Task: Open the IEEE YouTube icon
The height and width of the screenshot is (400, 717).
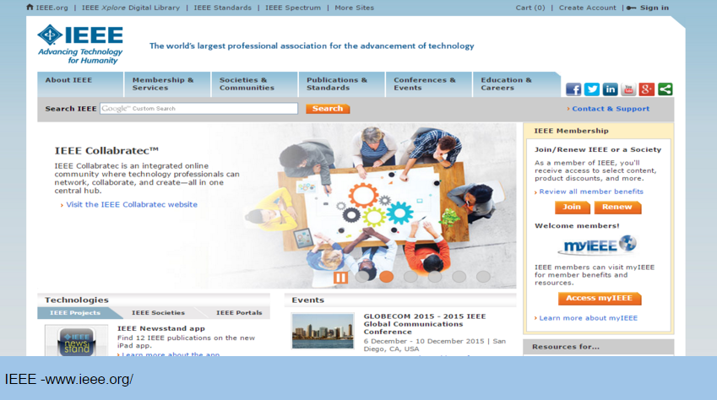Action: coord(627,89)
